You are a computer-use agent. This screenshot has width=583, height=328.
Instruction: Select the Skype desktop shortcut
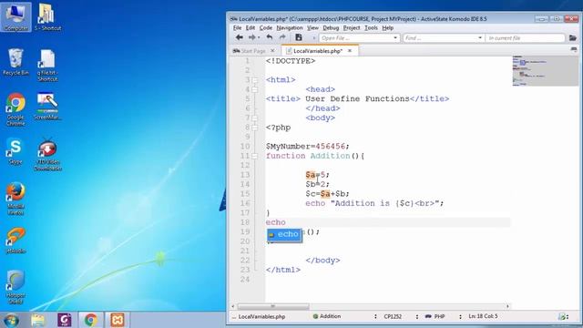pyautogui.click(x=15, y=151)
